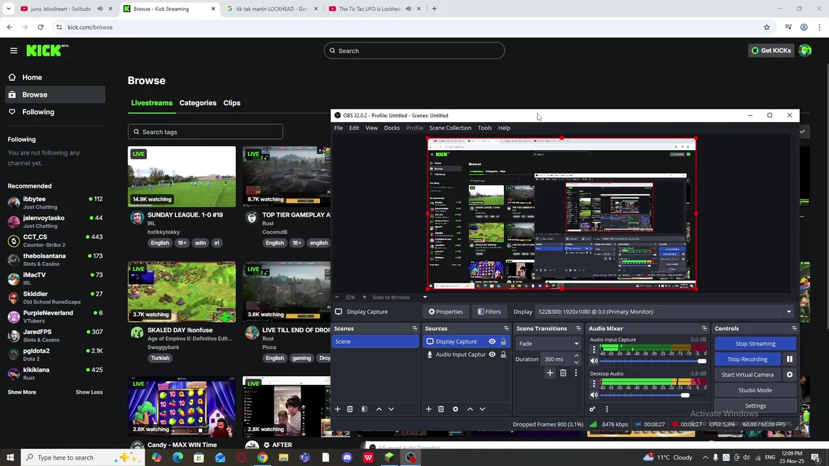This screenshot has width=829, height=466.
Task: Add a scene transition with plus icon
Action: [x=550, y=373]
